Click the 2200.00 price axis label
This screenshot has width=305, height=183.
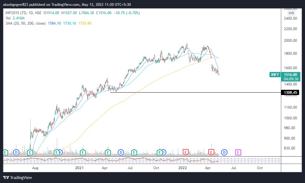[290, 29]
